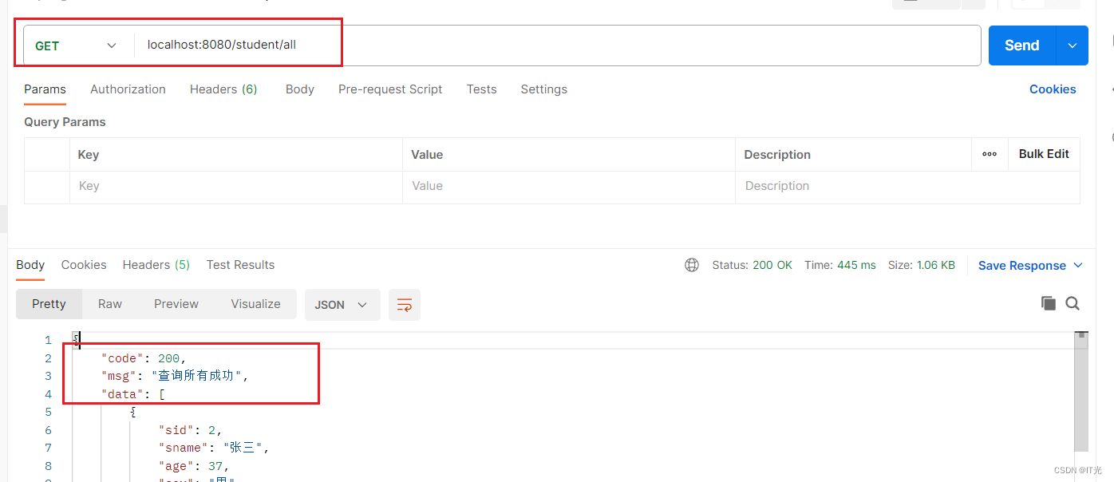Viewport: 1114px width, 482px height.
Task: Expand the Save Response dropdown
Action: (x=1079, y=265)
